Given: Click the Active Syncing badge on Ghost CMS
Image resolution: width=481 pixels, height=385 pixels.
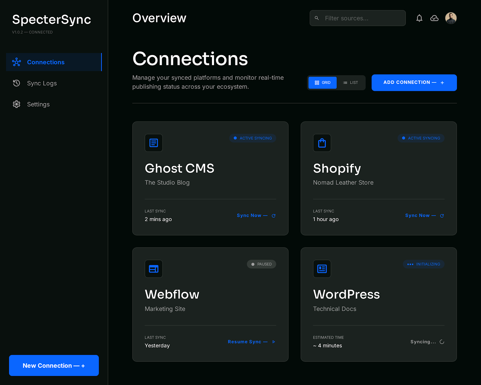Looking at the screenshot, I should (253, 138).
